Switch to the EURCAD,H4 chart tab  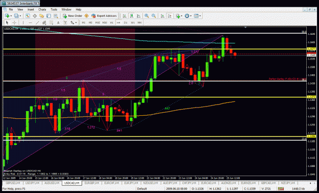(x=209, y=183)
